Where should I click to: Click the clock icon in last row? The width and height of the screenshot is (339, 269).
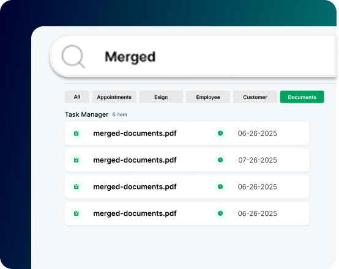[x=220, y=213]
